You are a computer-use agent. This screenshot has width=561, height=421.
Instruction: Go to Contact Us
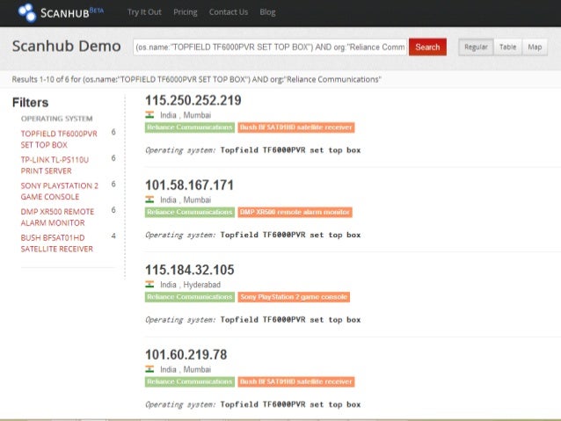[x=229, y=12]
